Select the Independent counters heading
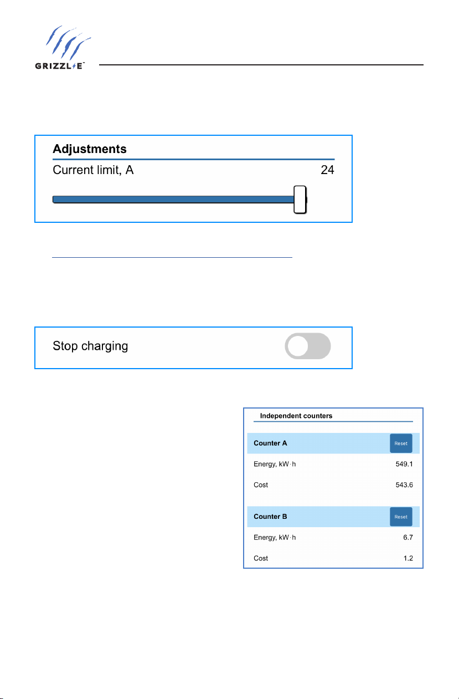 pyautogui.click(x=296, y=416)
